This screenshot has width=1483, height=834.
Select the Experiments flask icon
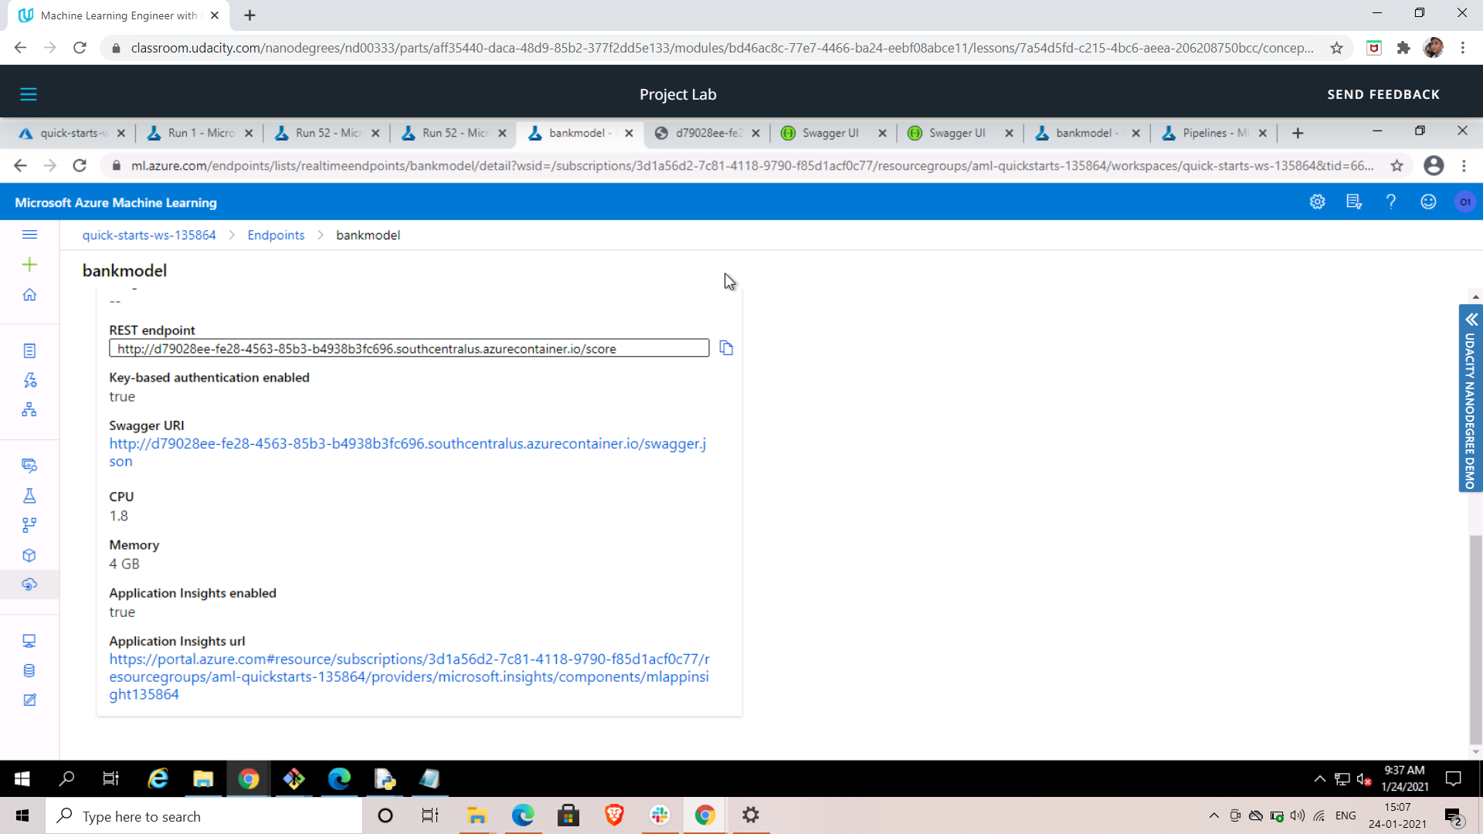tap(29, 495)
